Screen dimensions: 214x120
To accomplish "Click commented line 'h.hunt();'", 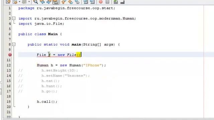I will pos(51,86).
